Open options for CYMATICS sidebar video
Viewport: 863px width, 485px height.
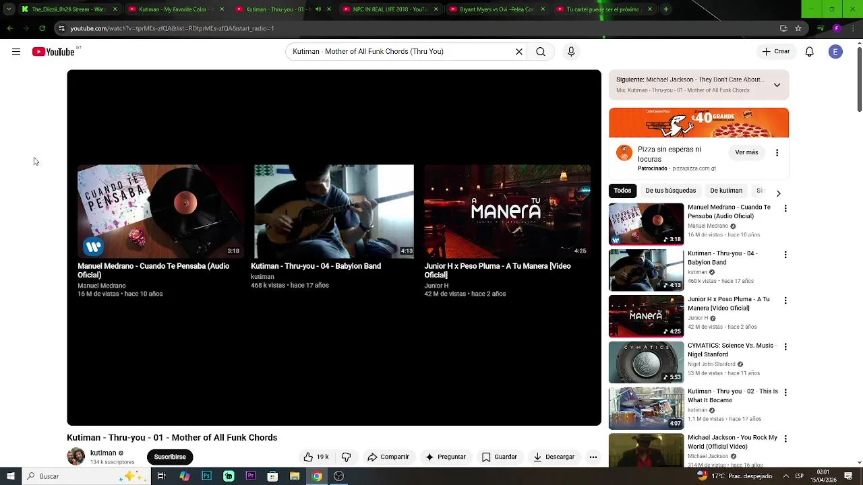tap(785, 346)
